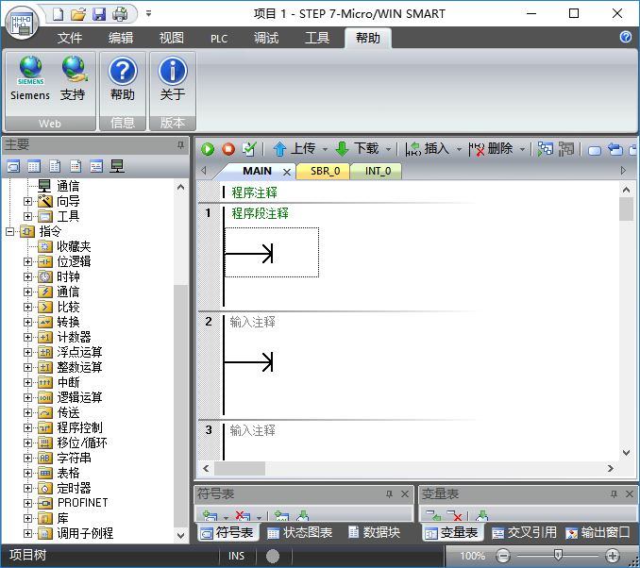Click the 上传 upload button
This screenshot has width=640, height=568.
pos(294,149)
